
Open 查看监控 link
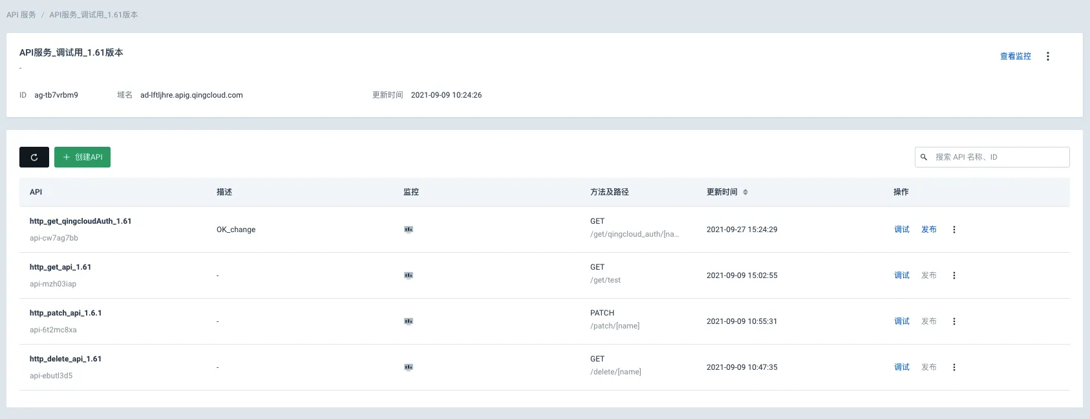1016,56
